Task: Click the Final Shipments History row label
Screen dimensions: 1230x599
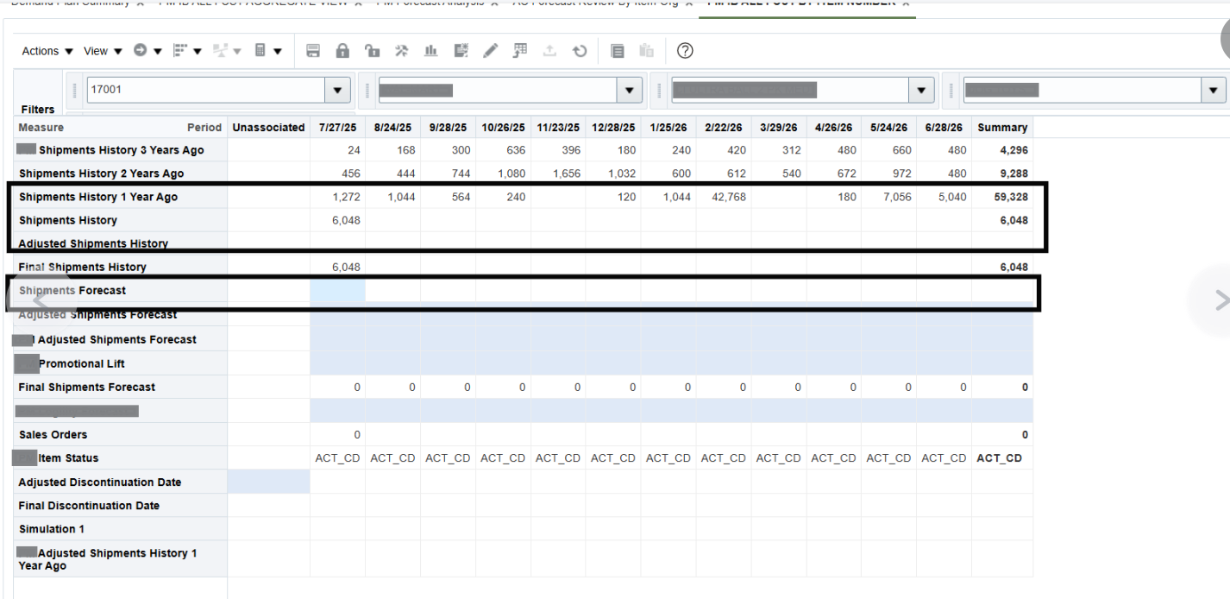Action: click(82, 267)
